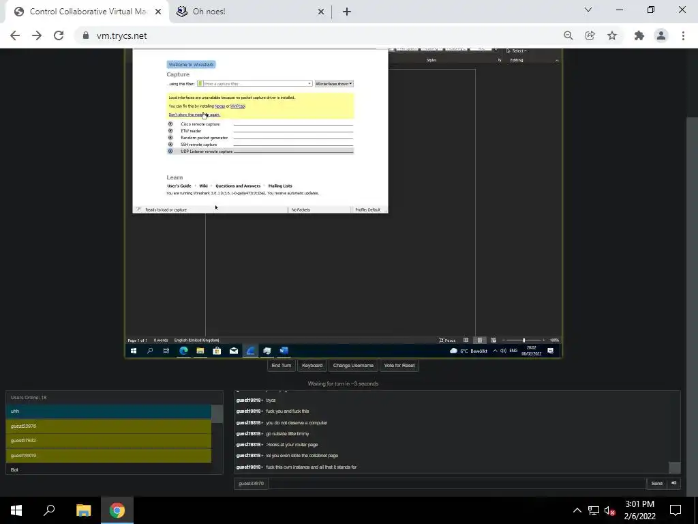Click the Change Username button
The height and width of the screenshot is (524, 698).
pyautogui.click(x=353, y=366)
